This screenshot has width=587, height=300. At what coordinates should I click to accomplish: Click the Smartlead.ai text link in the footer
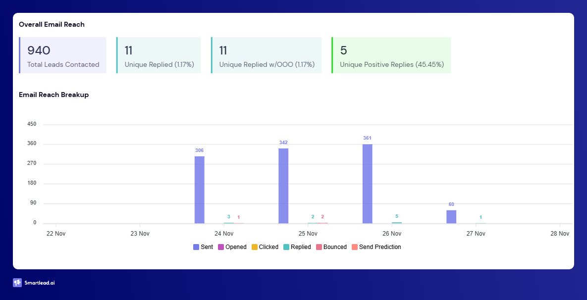click(x=40, y=283)
